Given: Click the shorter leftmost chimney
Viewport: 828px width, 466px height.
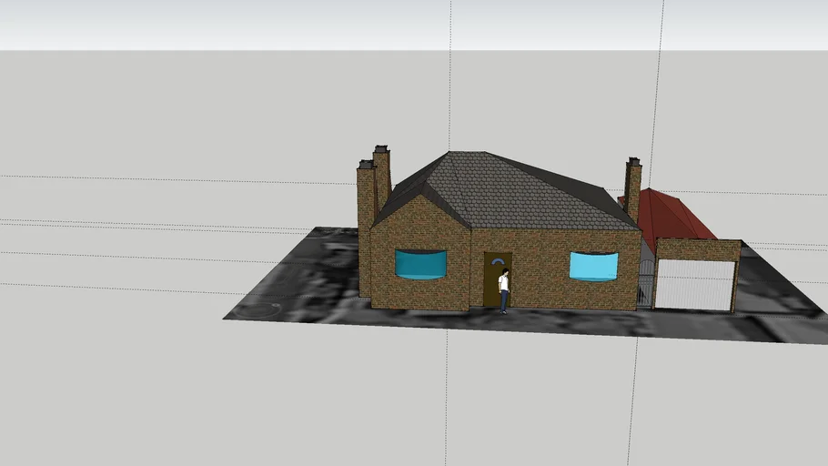Looking at the screenshot, I should click(x=366, y=228).
